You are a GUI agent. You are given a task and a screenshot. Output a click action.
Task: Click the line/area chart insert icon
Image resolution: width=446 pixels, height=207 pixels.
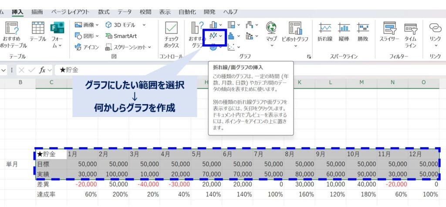pos(213,36)
